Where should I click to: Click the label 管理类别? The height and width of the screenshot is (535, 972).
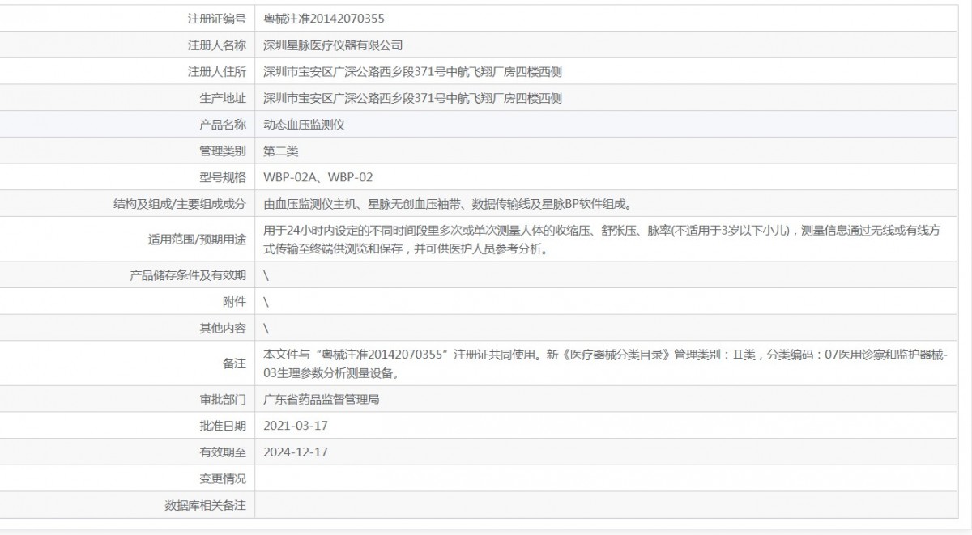tap(223, 151)
